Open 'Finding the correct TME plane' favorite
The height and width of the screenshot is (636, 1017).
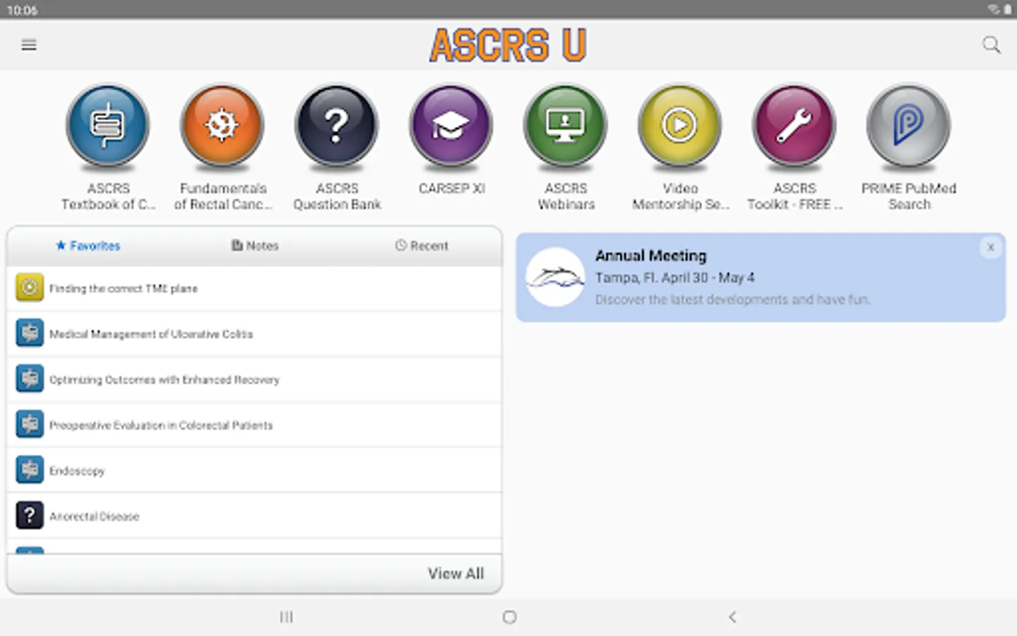coord(254,288)
